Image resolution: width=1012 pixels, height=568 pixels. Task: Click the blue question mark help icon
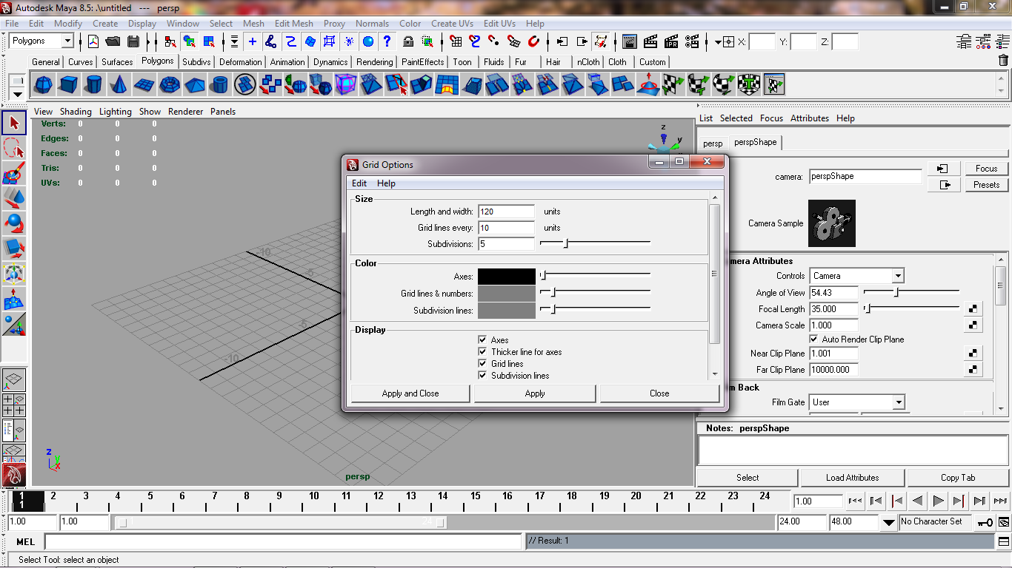coord(387,41)
